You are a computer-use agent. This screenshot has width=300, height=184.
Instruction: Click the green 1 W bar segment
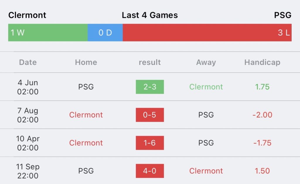[48, 32]
